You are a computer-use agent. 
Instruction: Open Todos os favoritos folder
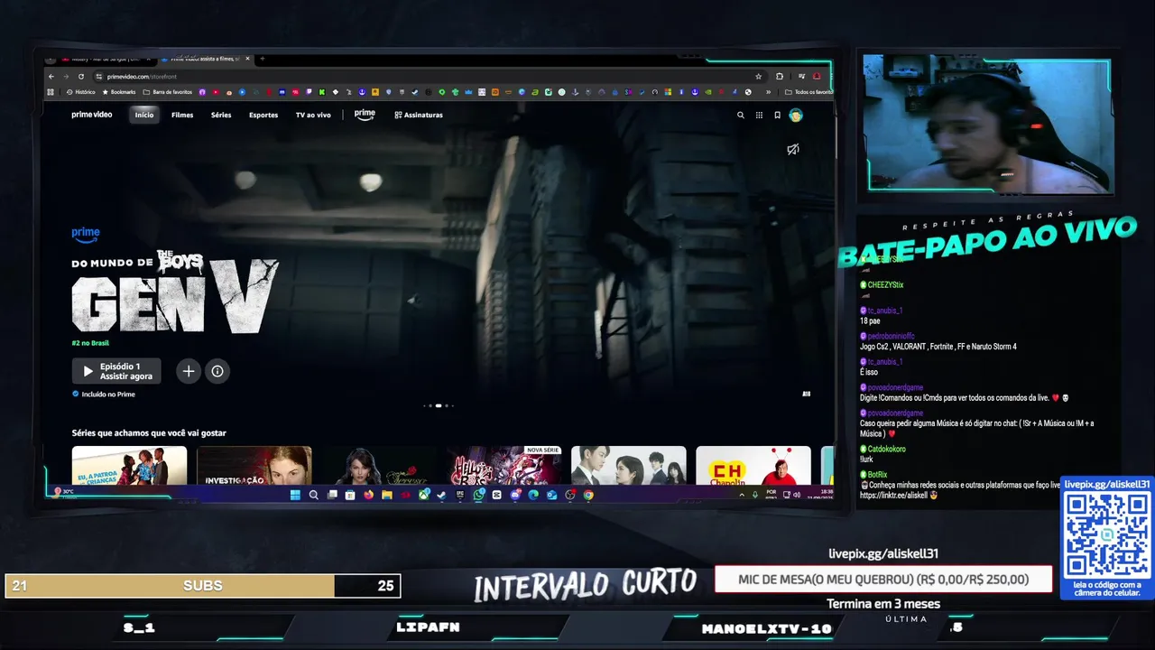[x=808, y=92]
